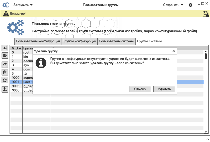Click the scrollbar down arrow
Viewport: 210px width, 142px height.
(206, 132)
